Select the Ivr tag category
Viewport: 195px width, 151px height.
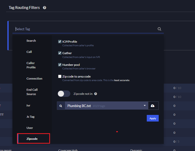[28, 105]
